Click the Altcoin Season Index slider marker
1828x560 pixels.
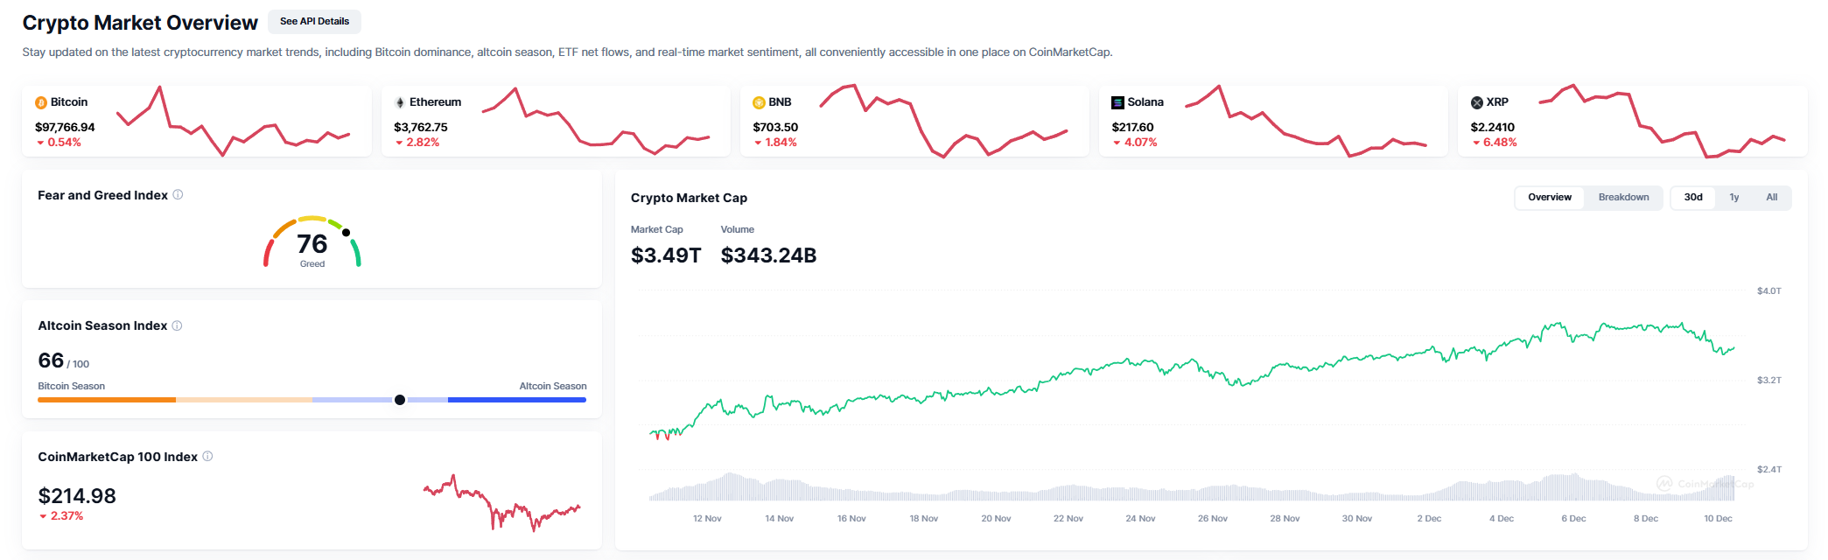[x=400, y=400]
